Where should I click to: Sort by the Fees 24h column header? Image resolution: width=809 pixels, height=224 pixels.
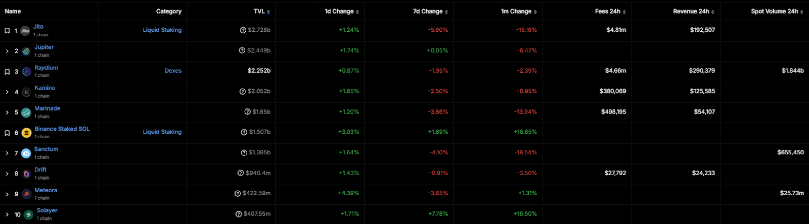tap(610, 12)
